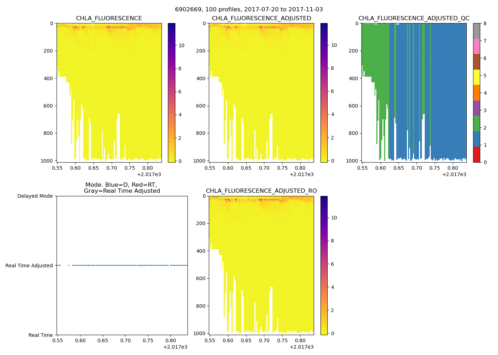
Task: Click the red swatch in QC colorbar
Action: 476,154
